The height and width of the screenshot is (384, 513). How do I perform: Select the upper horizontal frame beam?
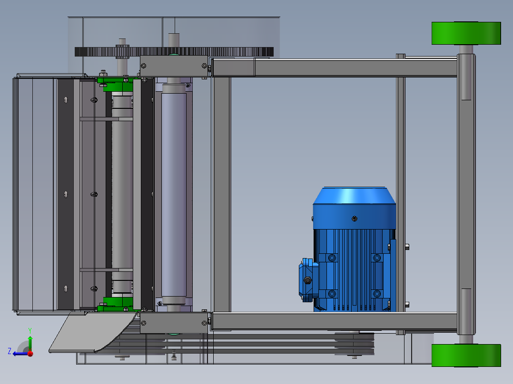[x=335, y=68]
